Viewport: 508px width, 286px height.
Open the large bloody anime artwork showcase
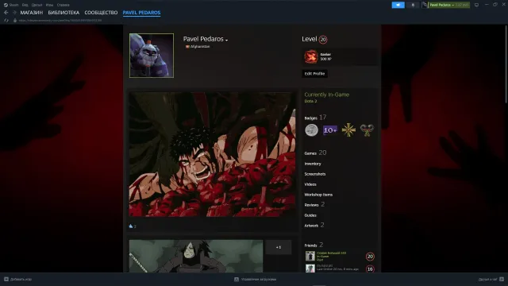point(212,154)
